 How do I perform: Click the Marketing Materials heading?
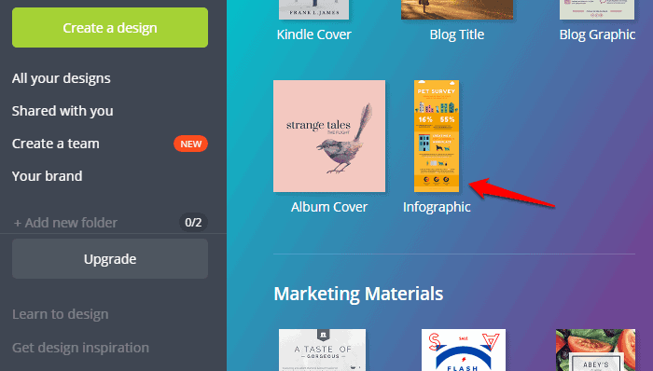coord(358,294)
